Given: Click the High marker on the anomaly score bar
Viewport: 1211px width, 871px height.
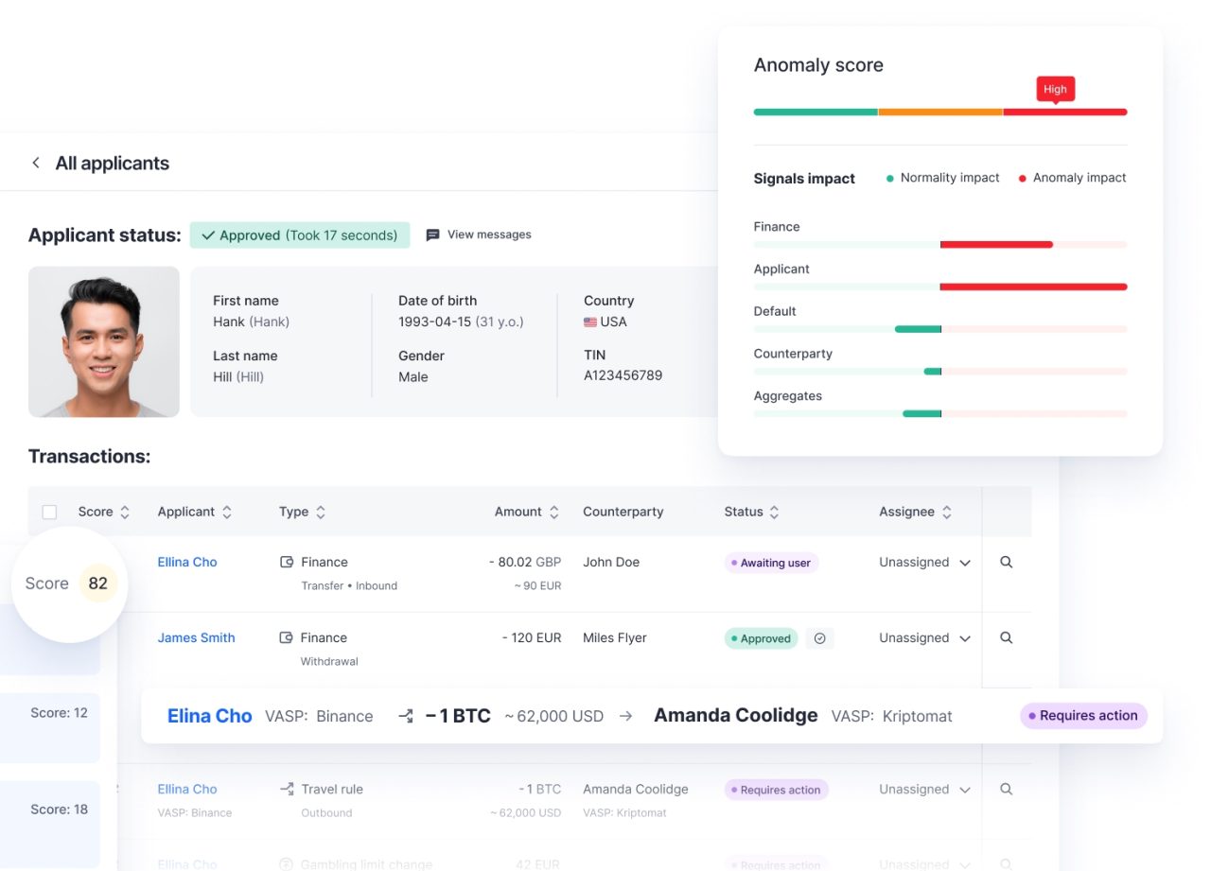Looking at the screenshot, I should 1055,89.
